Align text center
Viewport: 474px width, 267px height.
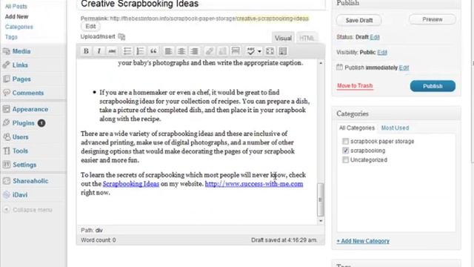tap(181, 51)
